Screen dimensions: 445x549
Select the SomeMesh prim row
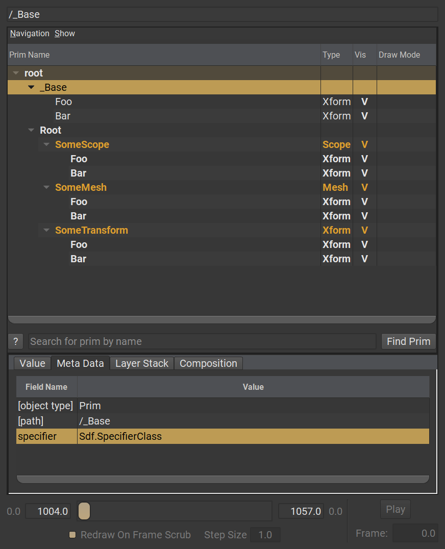[81, 188]
